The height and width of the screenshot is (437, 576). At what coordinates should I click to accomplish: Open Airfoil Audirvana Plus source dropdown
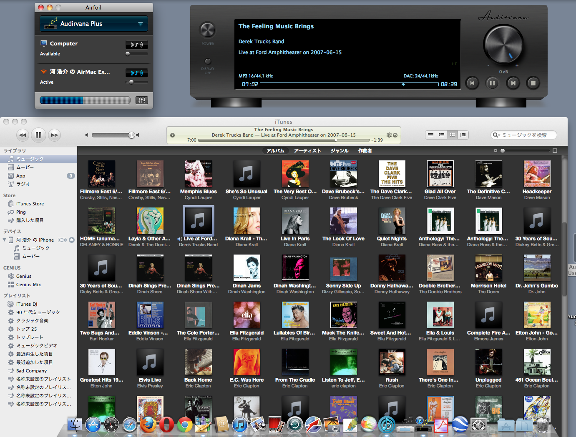(94, 24)
